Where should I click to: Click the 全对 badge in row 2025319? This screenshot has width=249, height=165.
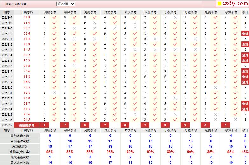(245, 82)
